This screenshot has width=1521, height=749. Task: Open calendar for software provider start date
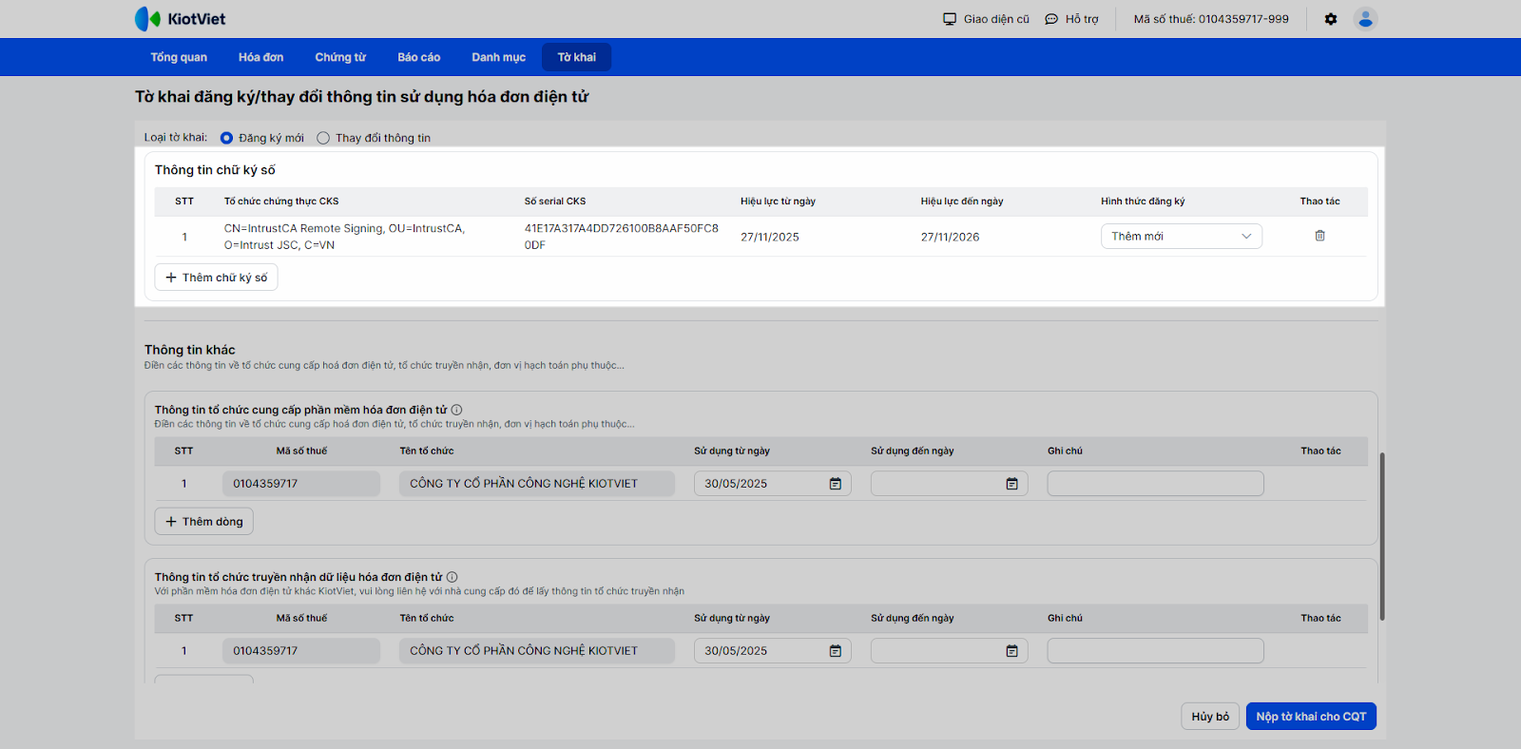click(835, 484)
